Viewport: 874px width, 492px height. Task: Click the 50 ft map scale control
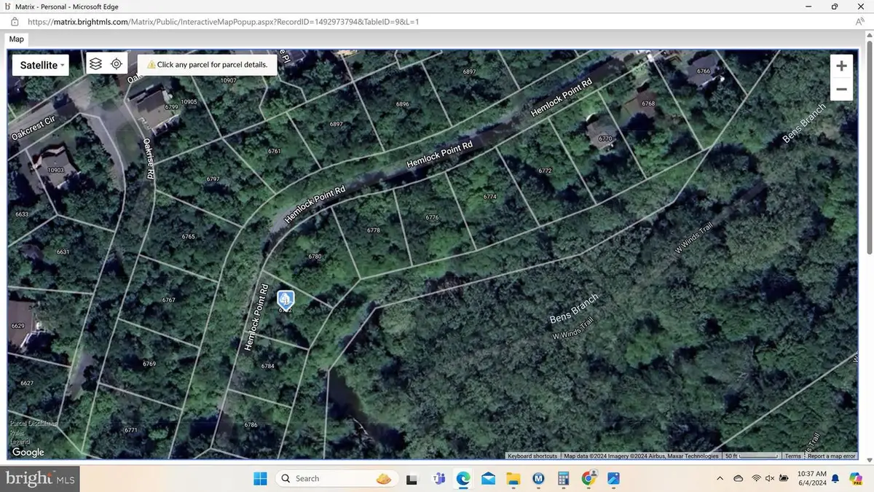(x=751, y=456)
